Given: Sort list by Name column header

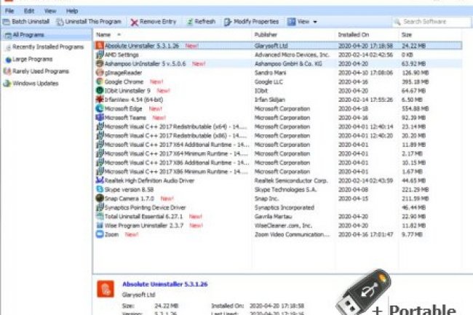Looking at the screenshot, I should coord(104,34).
